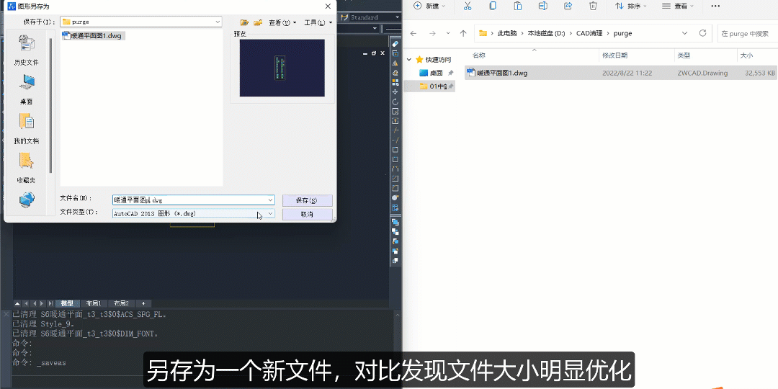778x389 pixels.
Task: Go back in File Explorer navigation
Action: [413, 33]
